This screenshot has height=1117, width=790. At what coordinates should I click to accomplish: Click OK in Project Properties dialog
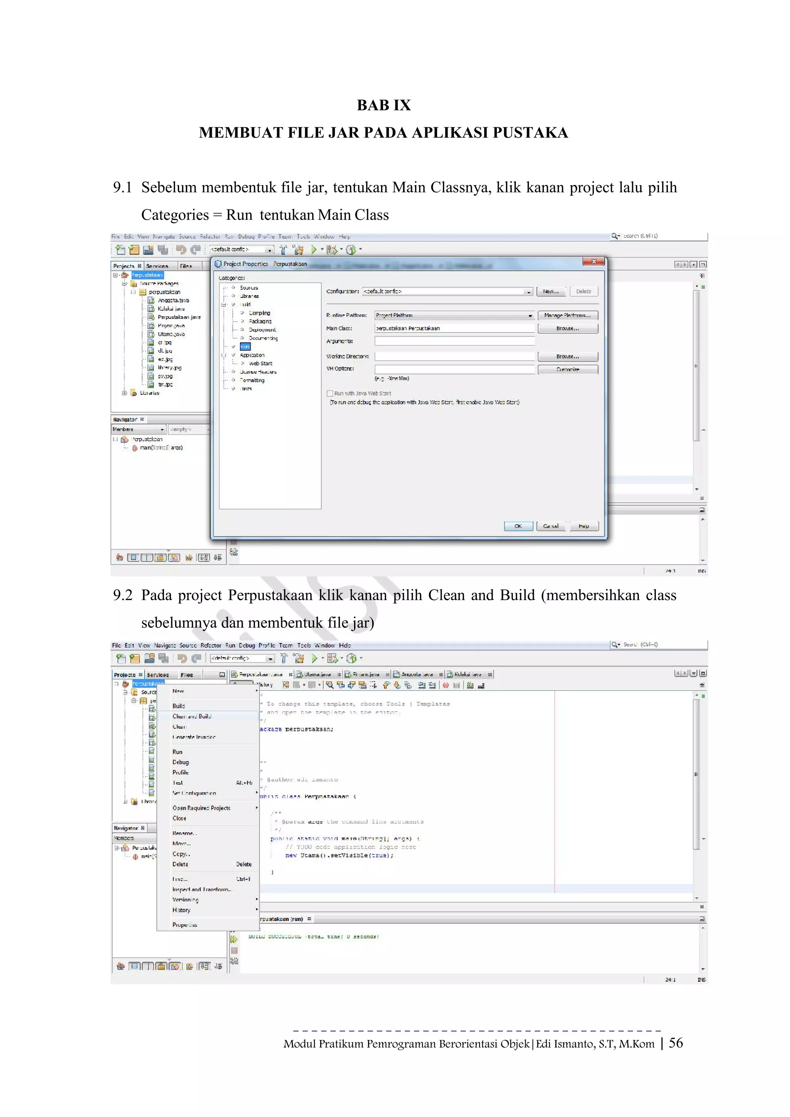tap(518, 526)
